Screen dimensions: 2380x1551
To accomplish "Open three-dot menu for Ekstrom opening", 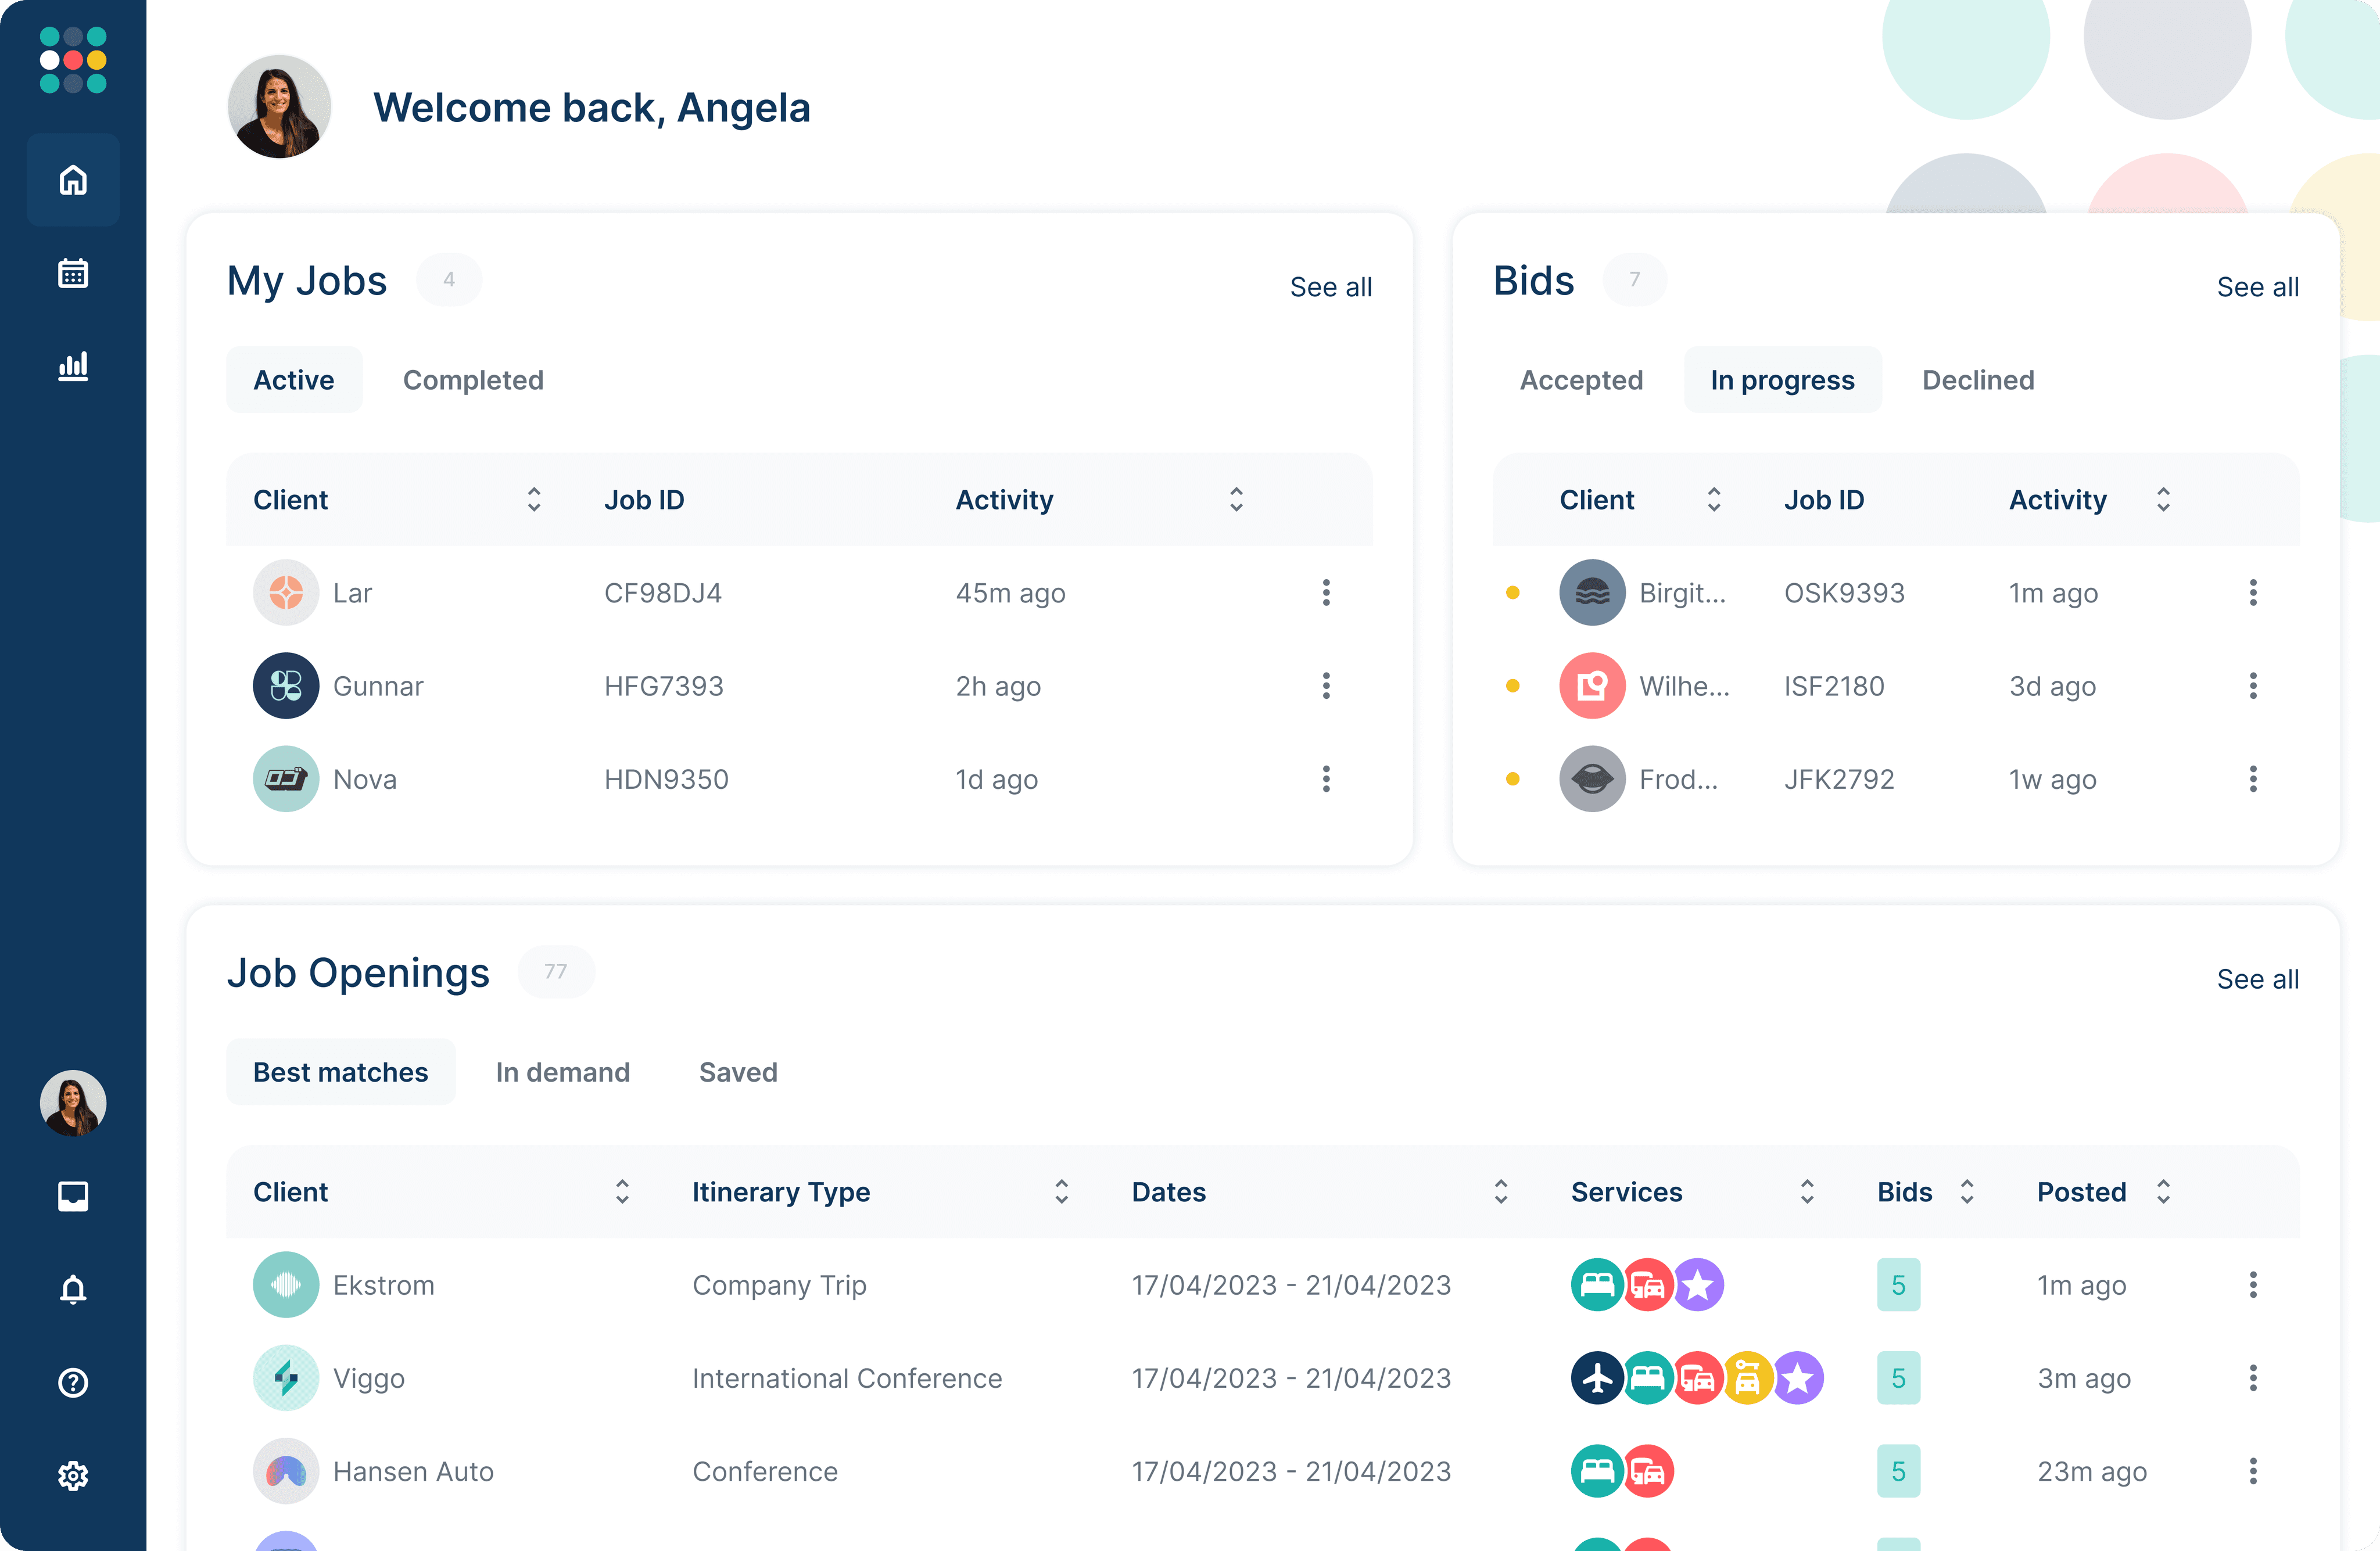I will (x=2252, y=1285).
